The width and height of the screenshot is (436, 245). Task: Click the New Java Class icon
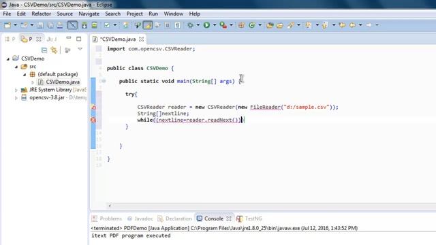click(x=252, y=25)
